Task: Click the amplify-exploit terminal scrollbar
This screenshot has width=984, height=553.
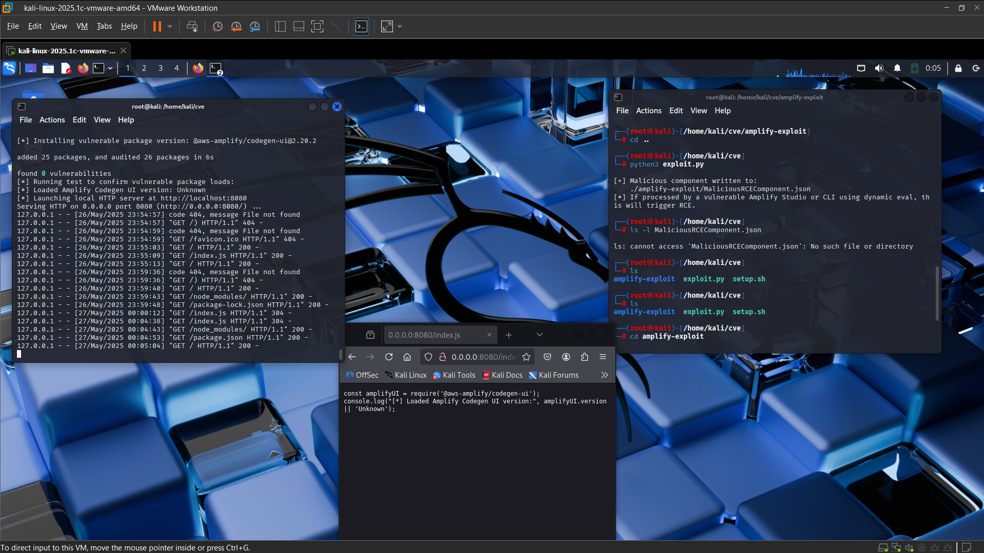Action: tap(937, 294)
